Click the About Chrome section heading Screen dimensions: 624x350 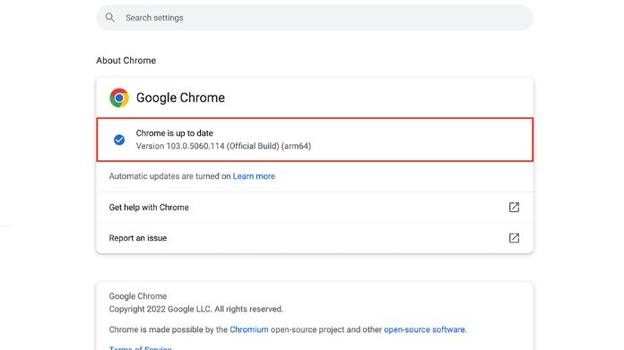coord(126,60)
